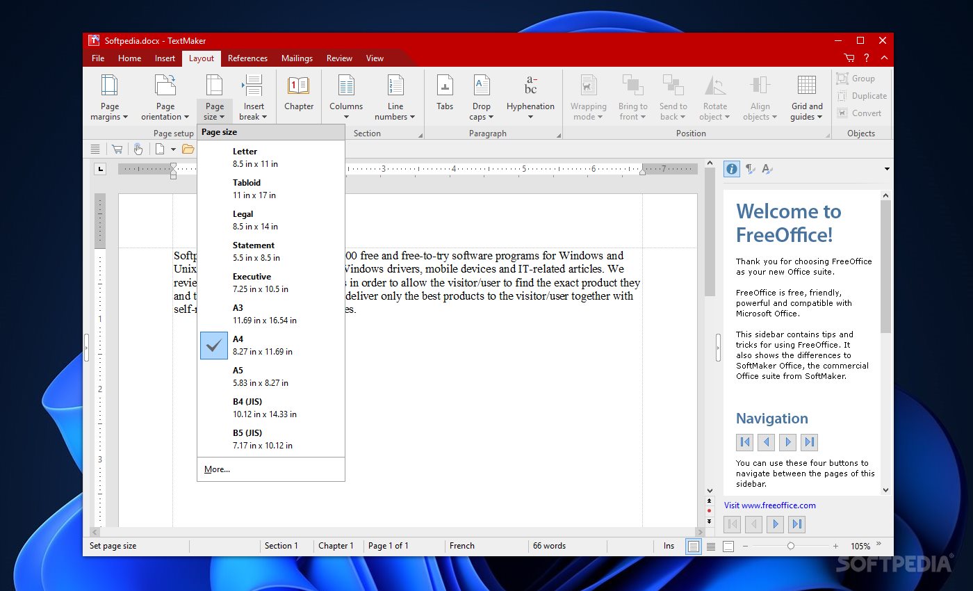Screen dimensions: 973x591
Task: Choose the Letter page size
Action: [271, 158]
